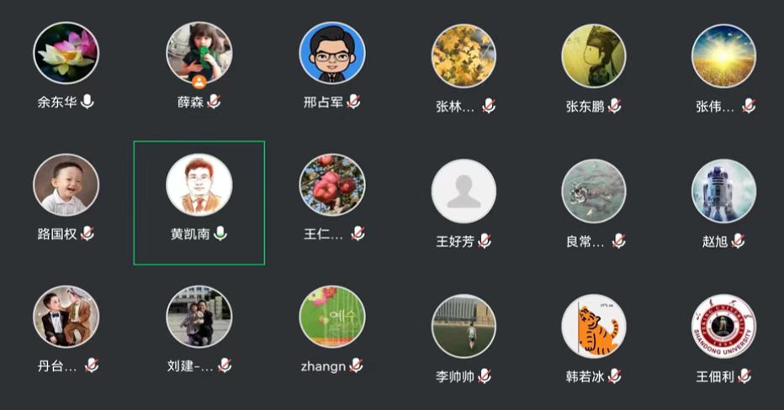This screenshot has width=784, height=410.
Task: Click the muted mic icon beside 李帅帅
Action: point(484,376)
